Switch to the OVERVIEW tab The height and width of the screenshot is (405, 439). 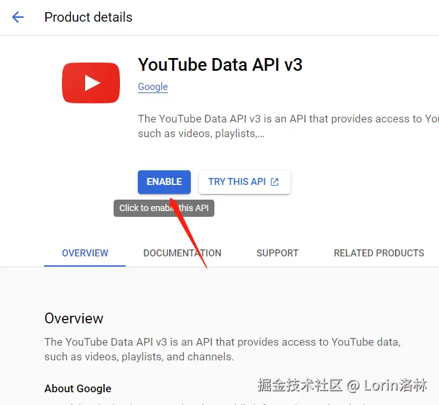tap(85, 253)
